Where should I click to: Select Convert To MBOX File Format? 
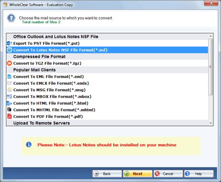click(x=107, y=96)
